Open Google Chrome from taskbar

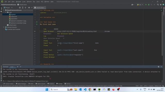click(x=90, y=89)
